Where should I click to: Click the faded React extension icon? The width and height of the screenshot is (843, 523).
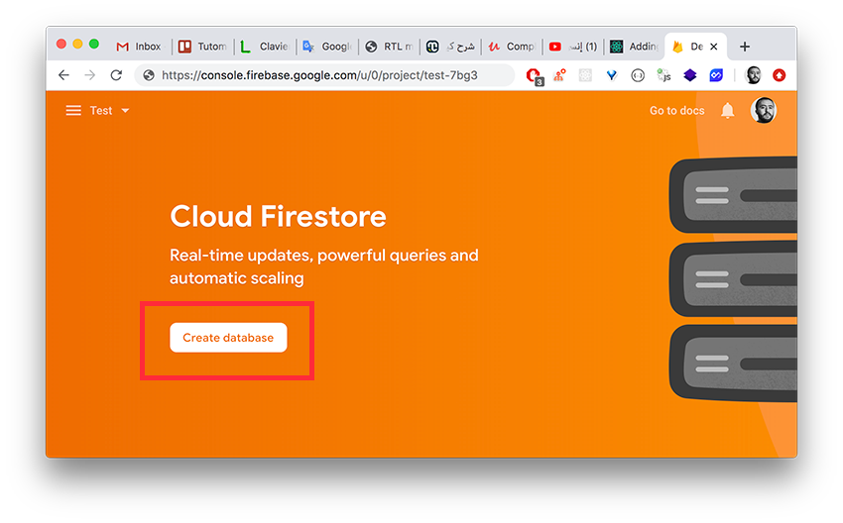[585, 75]
